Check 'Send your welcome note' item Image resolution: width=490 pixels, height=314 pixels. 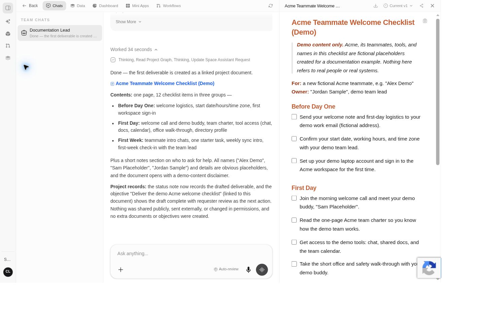tap(294, 117)
